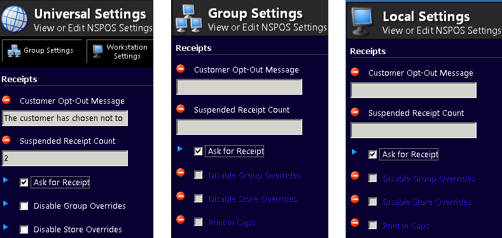Click Print in Caps checkbox in Local Settings
The image size is (502, 238).
(x=372, y=225)
